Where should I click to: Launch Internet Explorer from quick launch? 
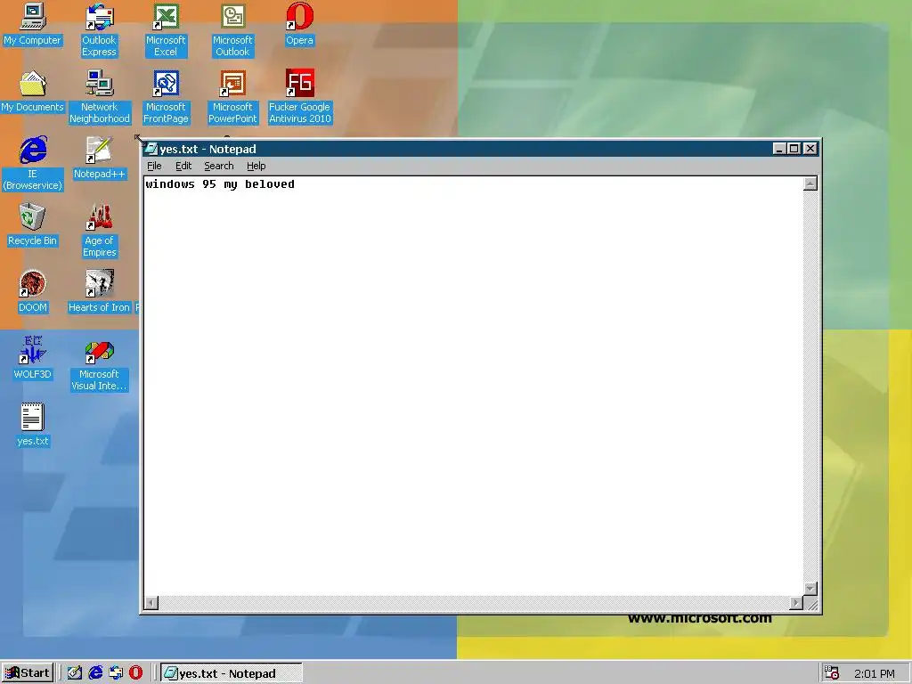[x=95, y=673]
